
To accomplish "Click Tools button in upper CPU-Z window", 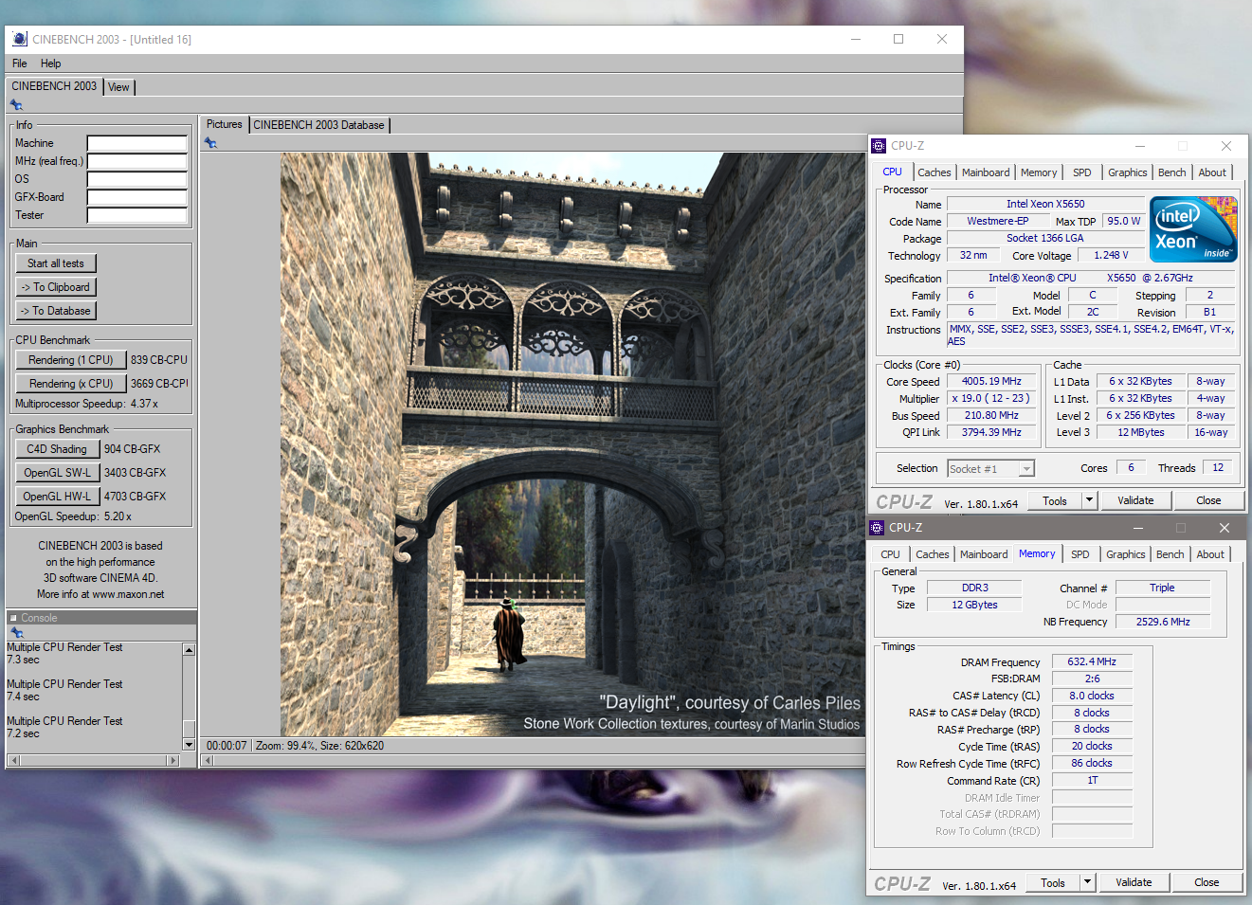I will (x=1055, y=500).
